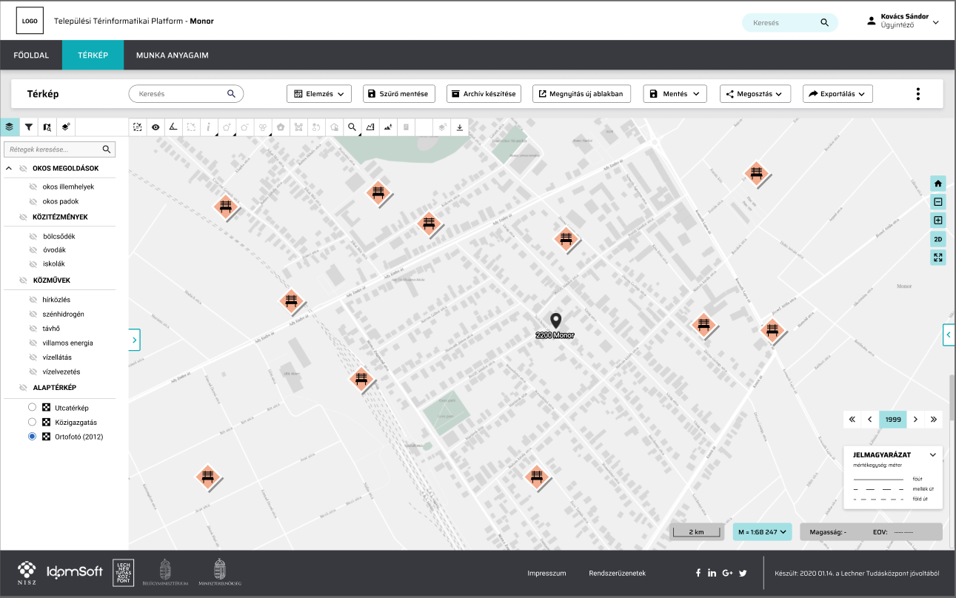
Task: Step to next year
Action: (x=916, y=420)
